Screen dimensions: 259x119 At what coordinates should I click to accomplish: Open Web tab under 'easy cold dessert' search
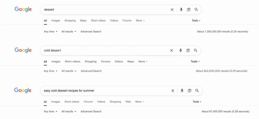tap(128, 102)
